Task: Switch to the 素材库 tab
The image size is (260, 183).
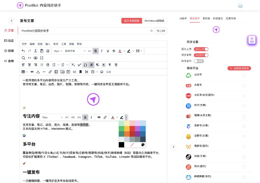Action: [206, 19]
